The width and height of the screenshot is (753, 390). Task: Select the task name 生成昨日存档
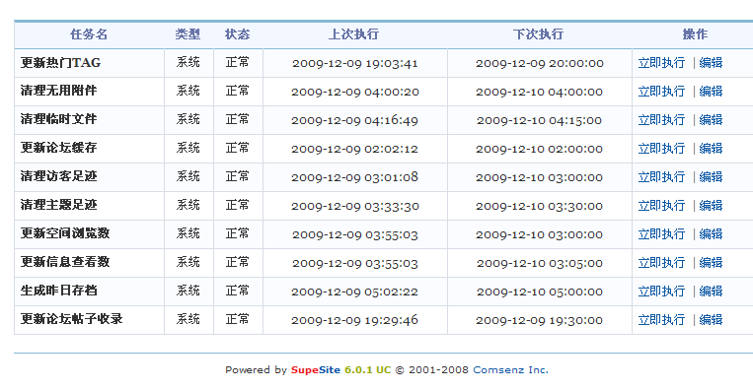pos(58,291)
